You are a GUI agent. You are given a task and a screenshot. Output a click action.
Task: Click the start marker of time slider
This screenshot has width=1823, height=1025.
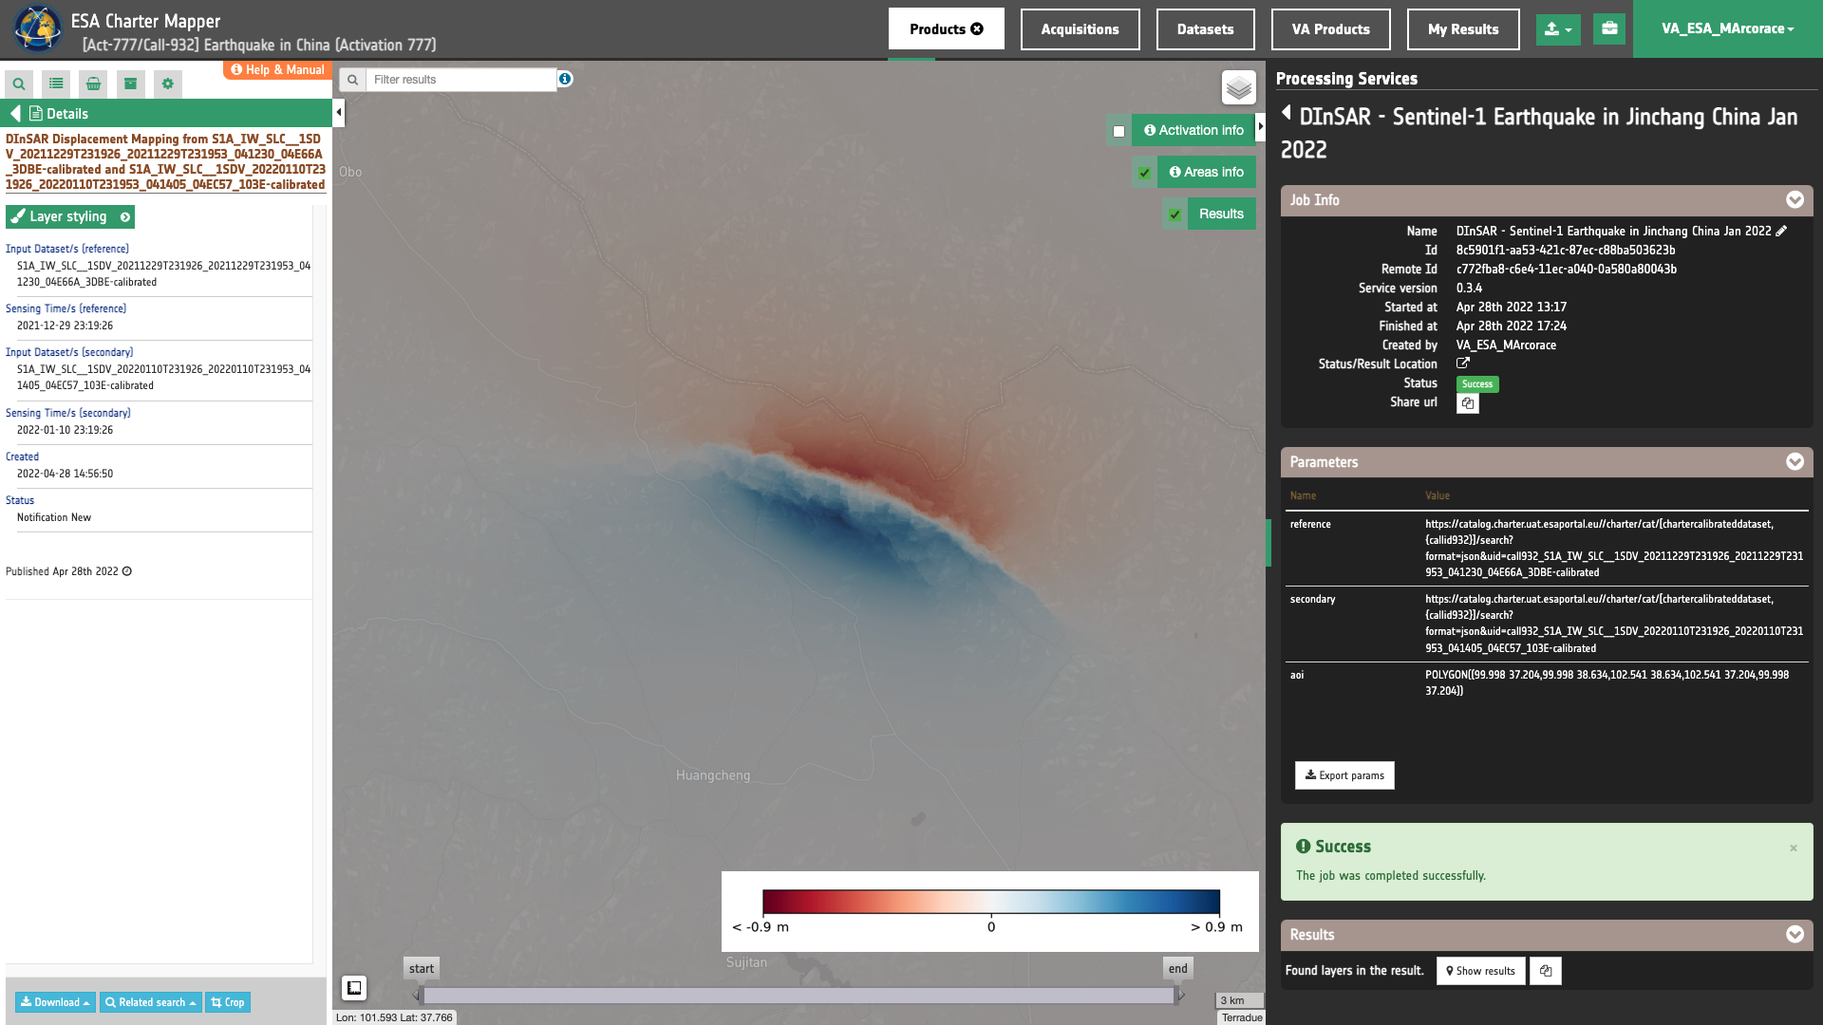[422, 969]
